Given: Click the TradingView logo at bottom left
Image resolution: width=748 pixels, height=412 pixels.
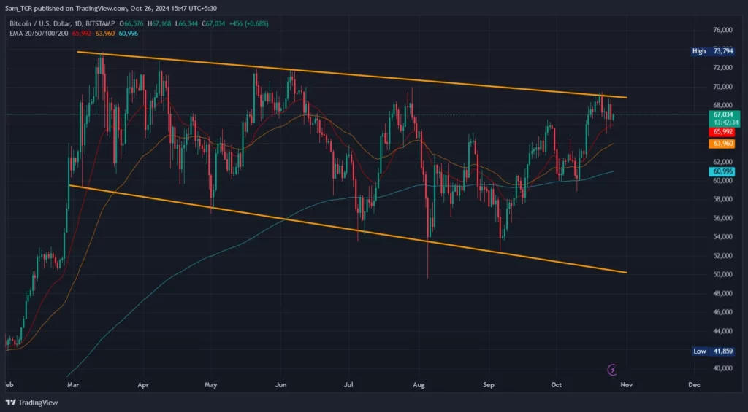Looking at the screenshot, I should pyautogui.click(x=31, y=403).
